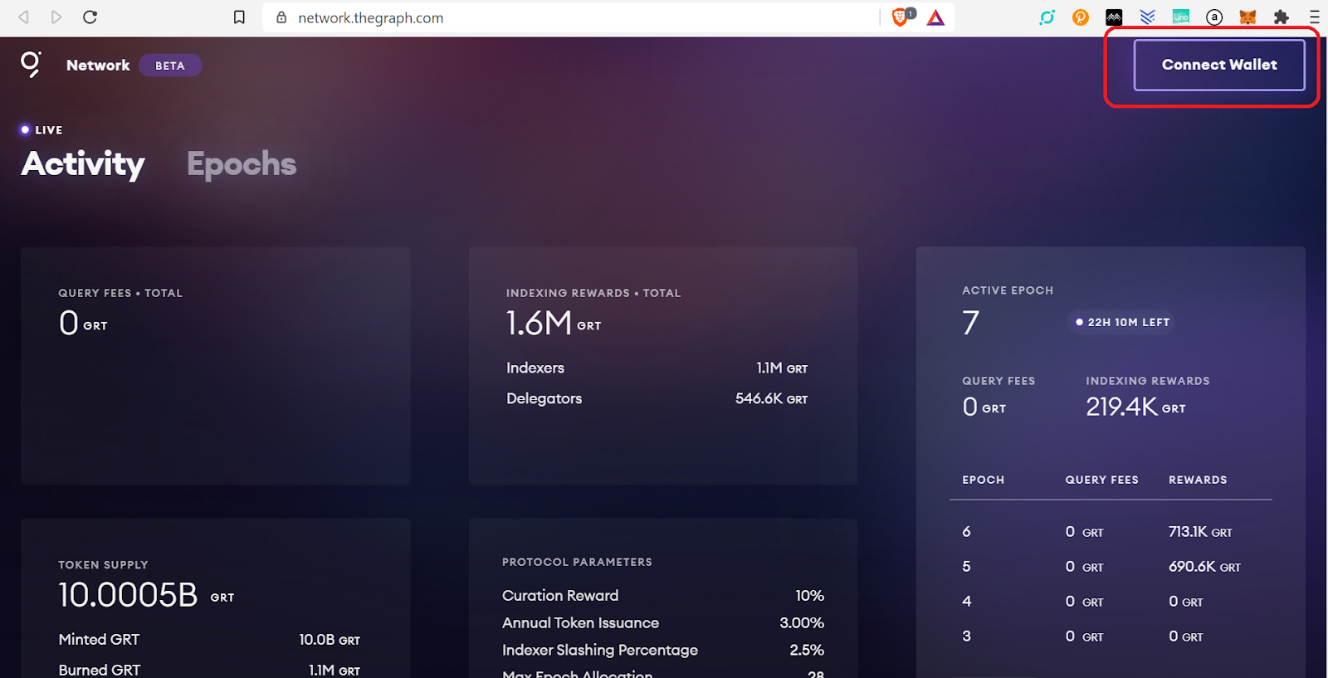
Task: Reload the page with refresh icon
Action: click(90, 17)
